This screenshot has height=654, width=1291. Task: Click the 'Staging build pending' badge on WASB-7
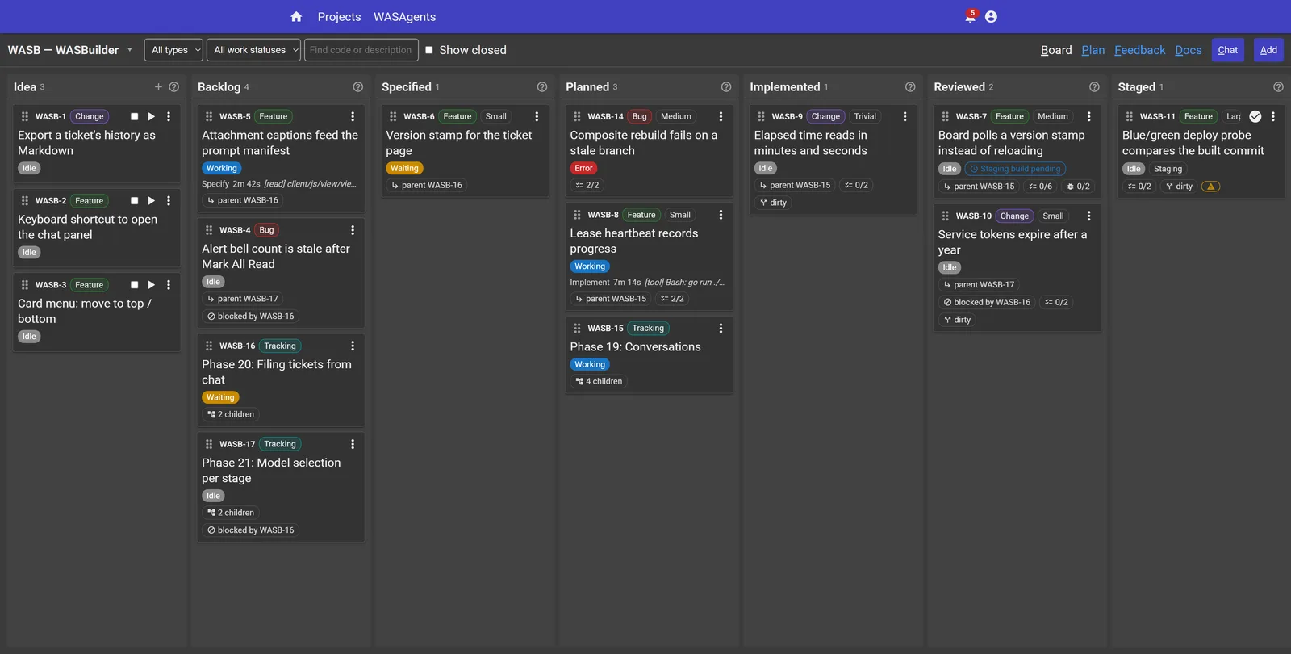click(1015, 169)
